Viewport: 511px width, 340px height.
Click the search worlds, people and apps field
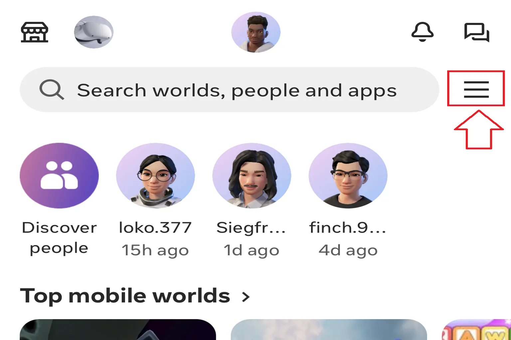tap(230, 90)
